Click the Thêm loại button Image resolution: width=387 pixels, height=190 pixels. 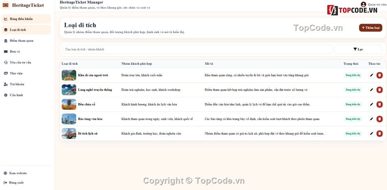tap(370, 28)
